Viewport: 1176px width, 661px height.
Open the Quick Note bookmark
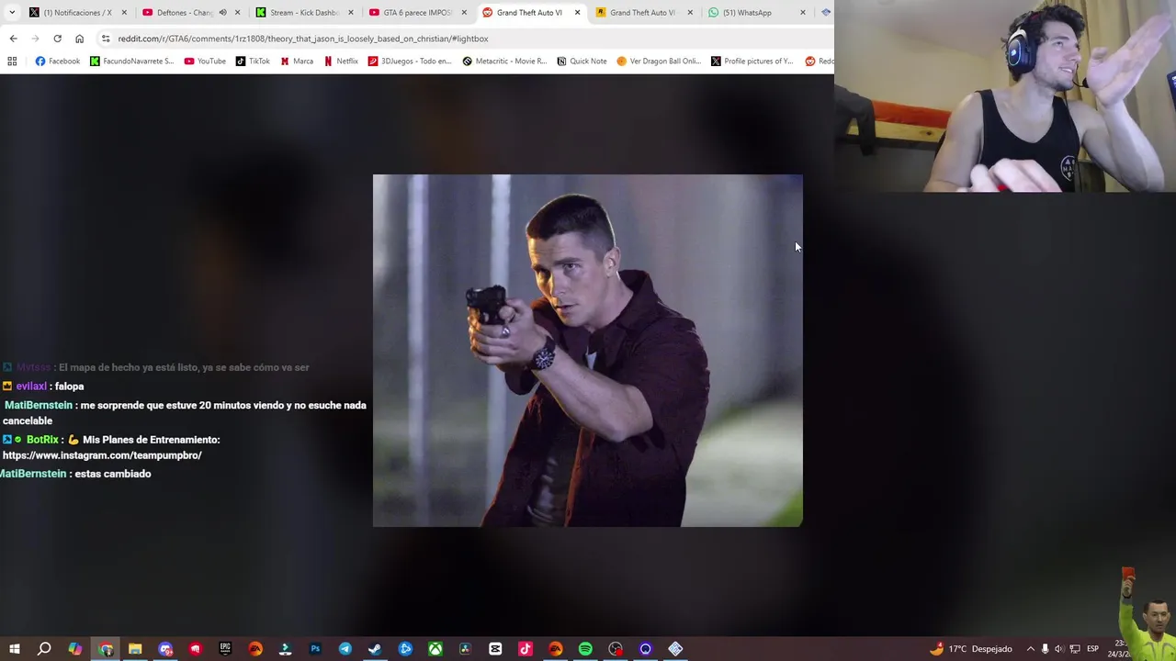(582, 62)
